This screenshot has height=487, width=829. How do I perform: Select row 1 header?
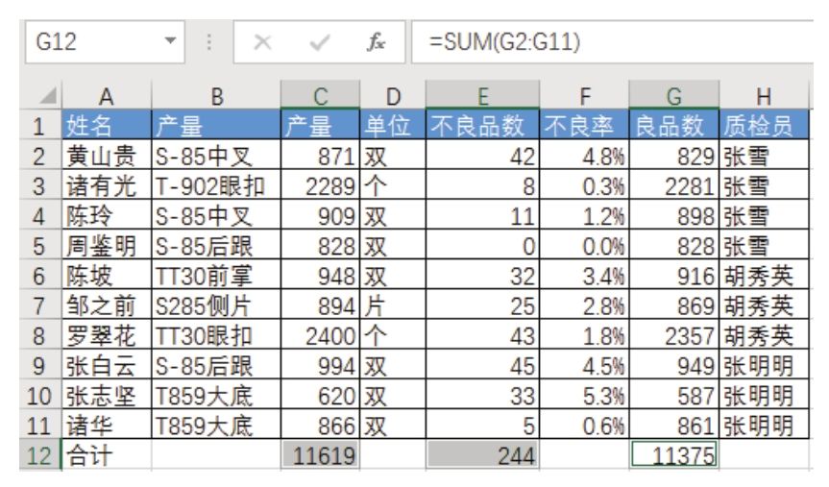pos(39,126)
